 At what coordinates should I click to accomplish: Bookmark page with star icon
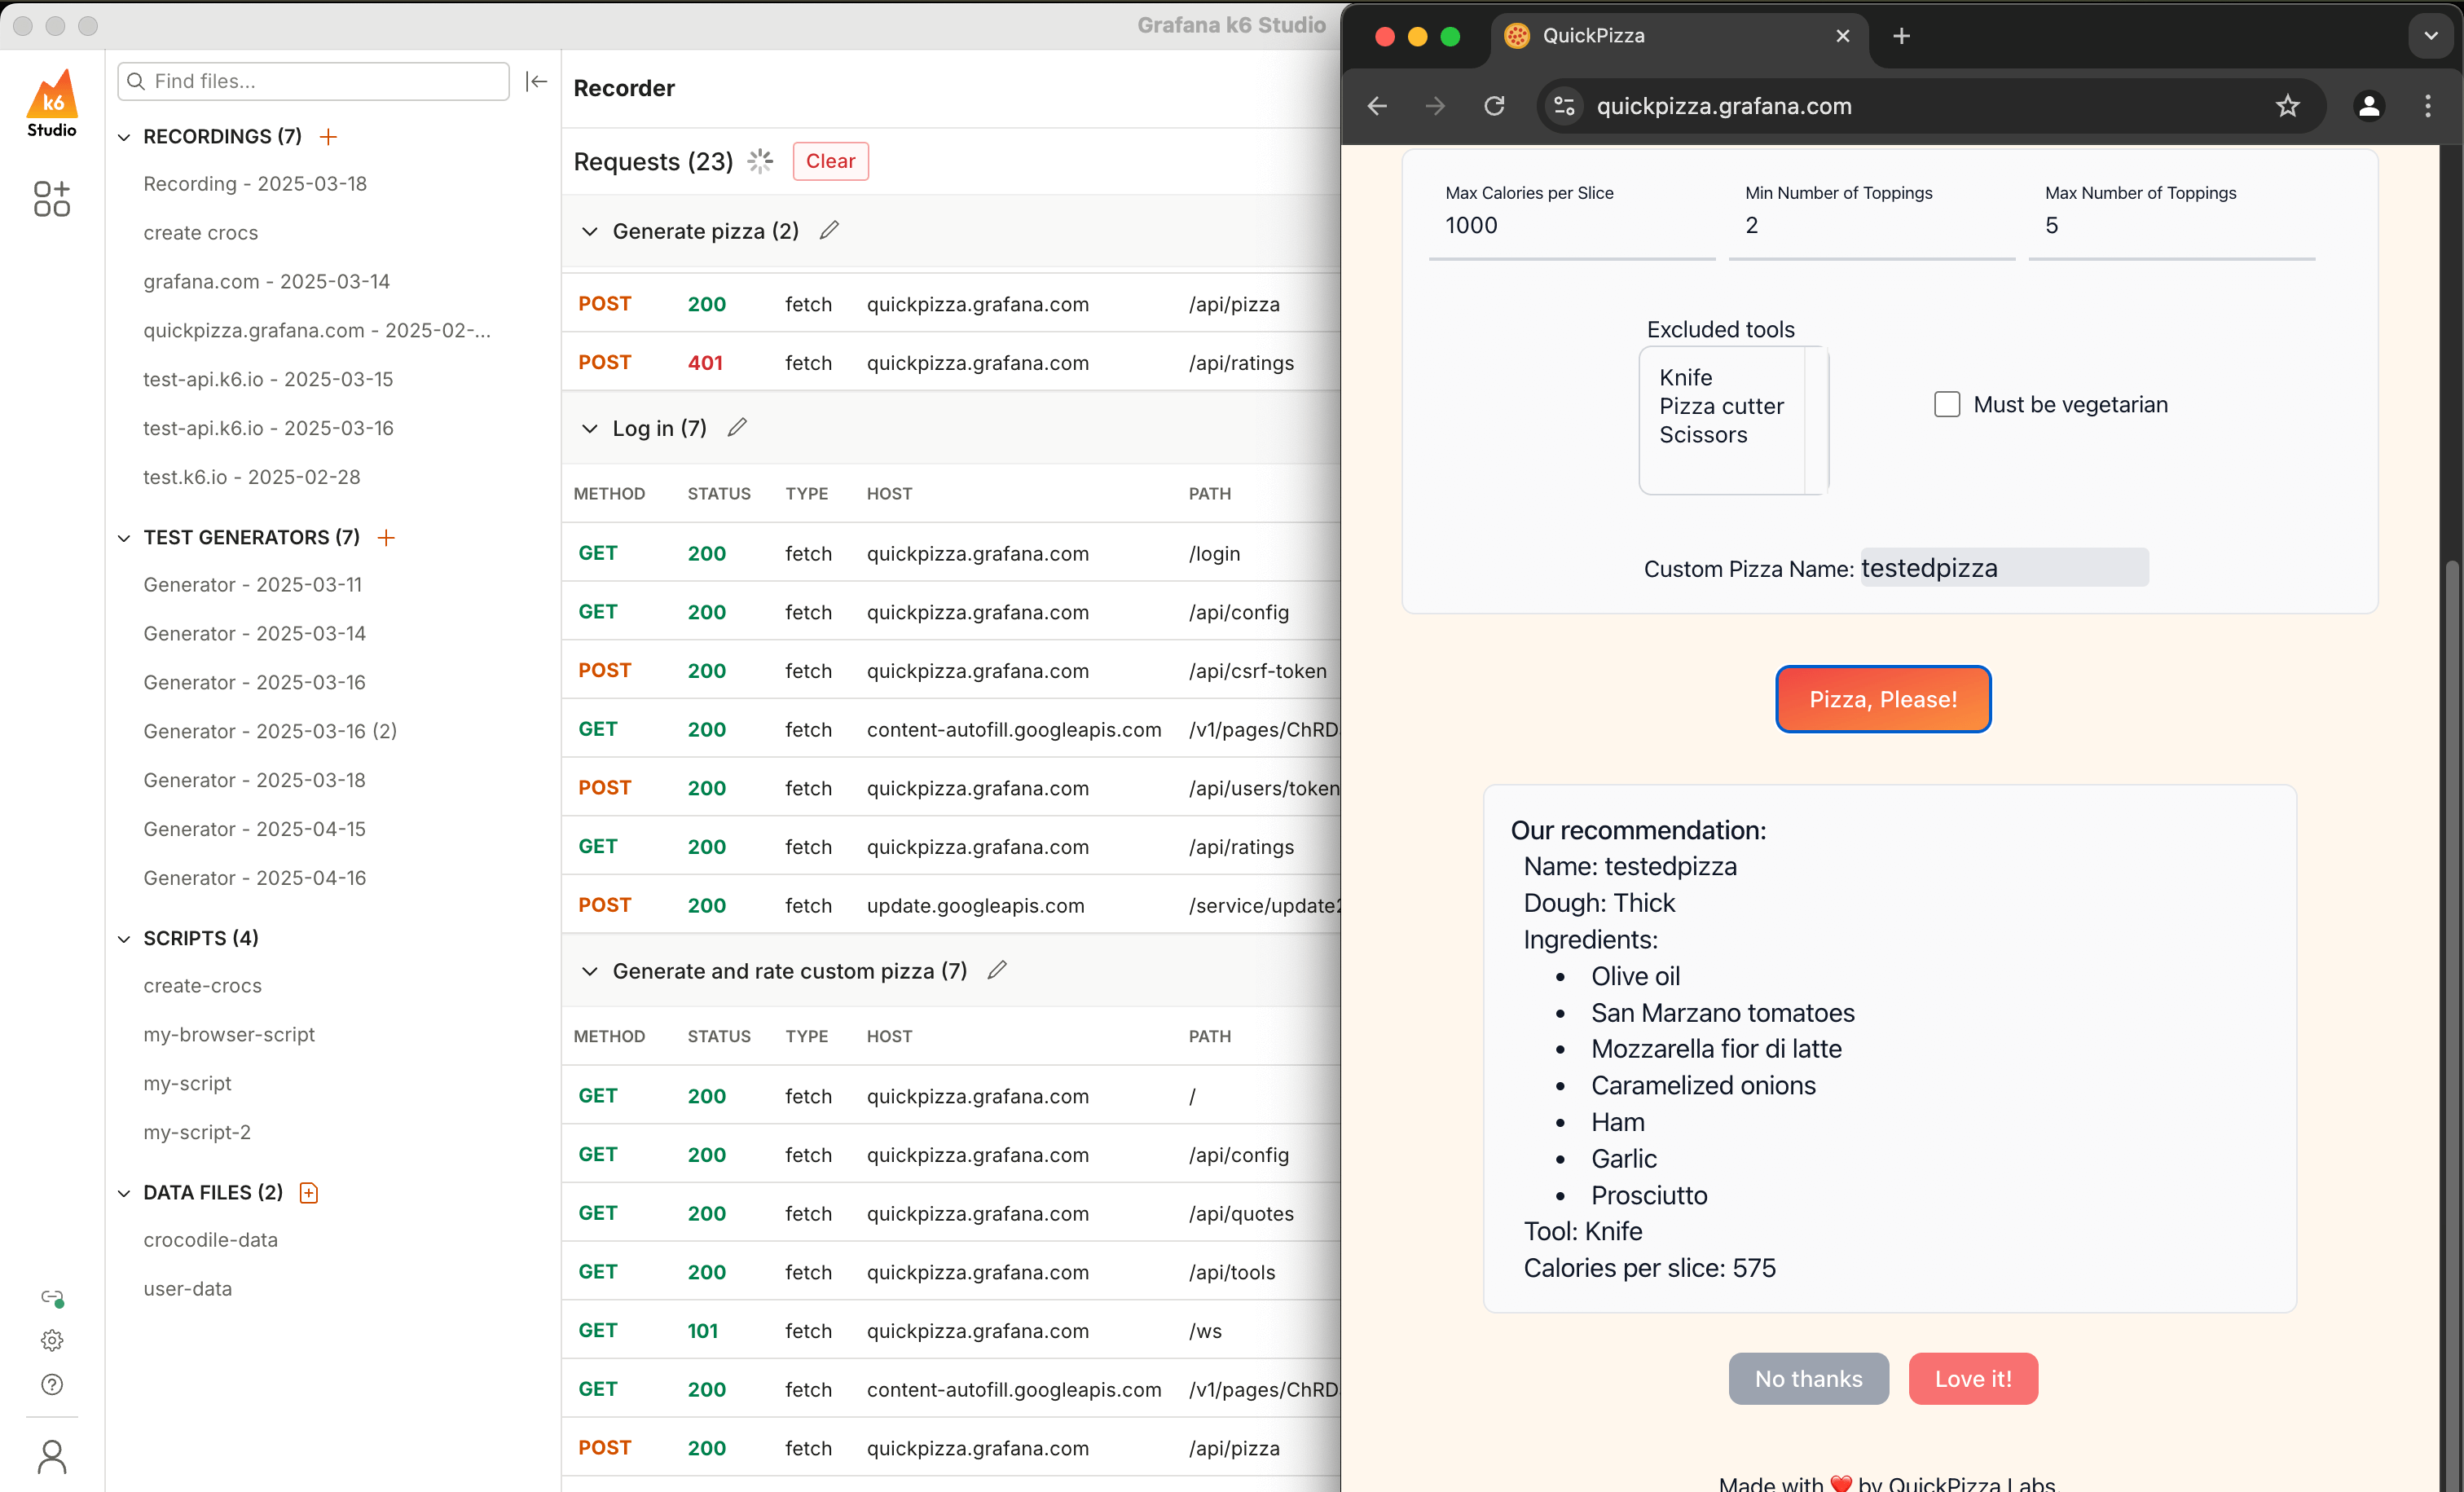tap(2287, 106)
